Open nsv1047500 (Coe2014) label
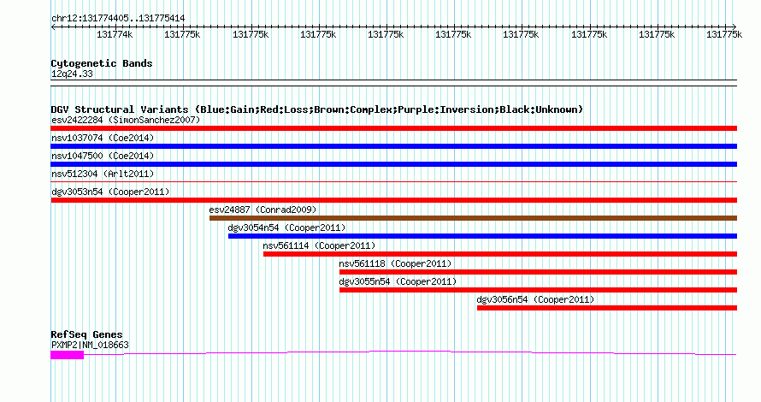Viewport: 761px width, 402px height. pos(103,156)
